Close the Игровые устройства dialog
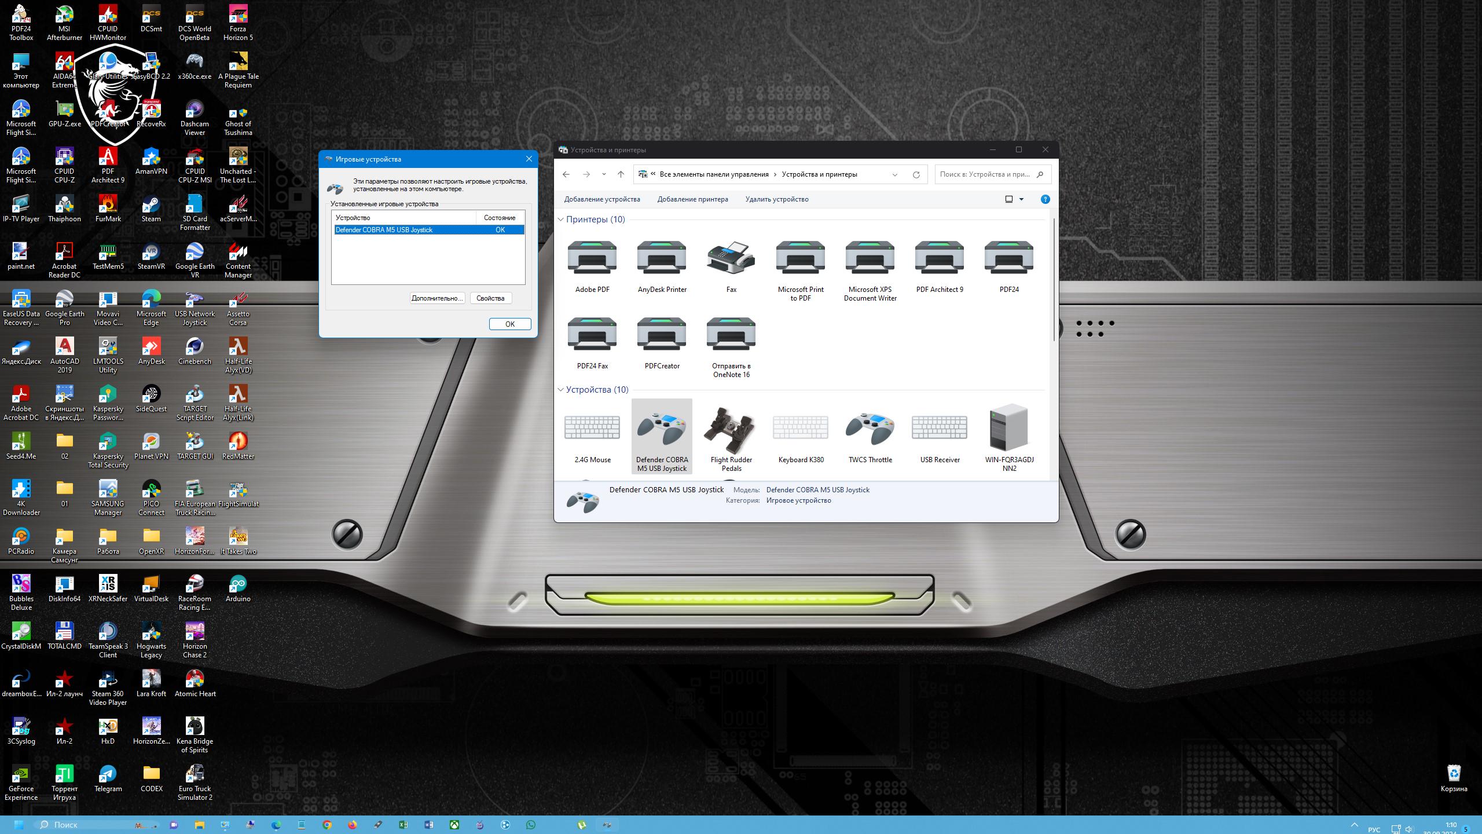Screen dimensions: 1482x834 [x=529, y=159]
